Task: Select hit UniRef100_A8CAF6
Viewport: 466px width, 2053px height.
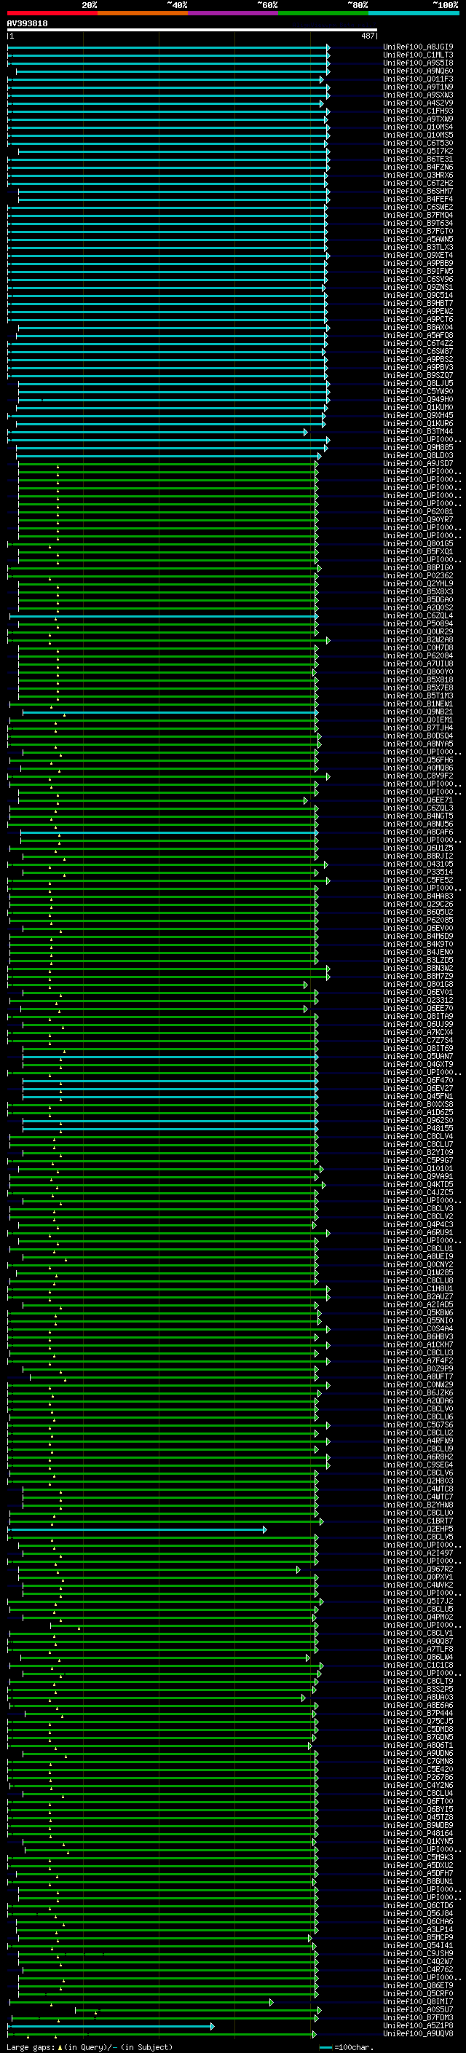Action: point(418,833)
